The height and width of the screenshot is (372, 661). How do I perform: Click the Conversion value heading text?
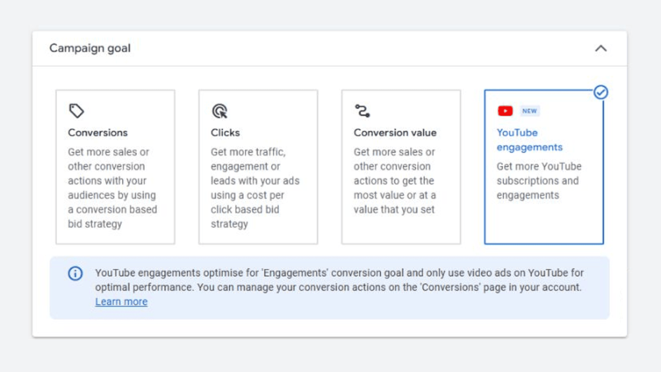395,133
